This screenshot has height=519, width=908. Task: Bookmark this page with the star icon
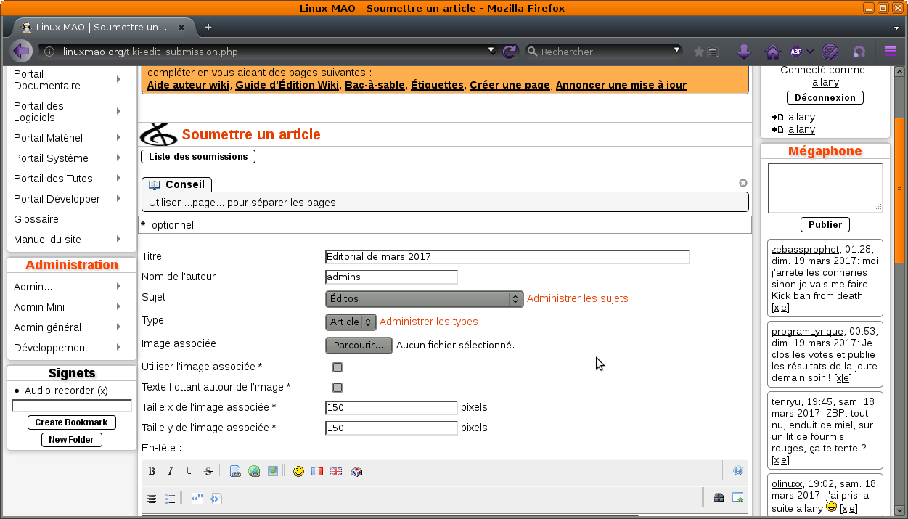[699, 52]
